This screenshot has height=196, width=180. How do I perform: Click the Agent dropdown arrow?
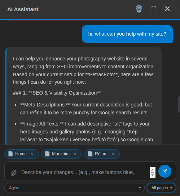pos(140,188)
